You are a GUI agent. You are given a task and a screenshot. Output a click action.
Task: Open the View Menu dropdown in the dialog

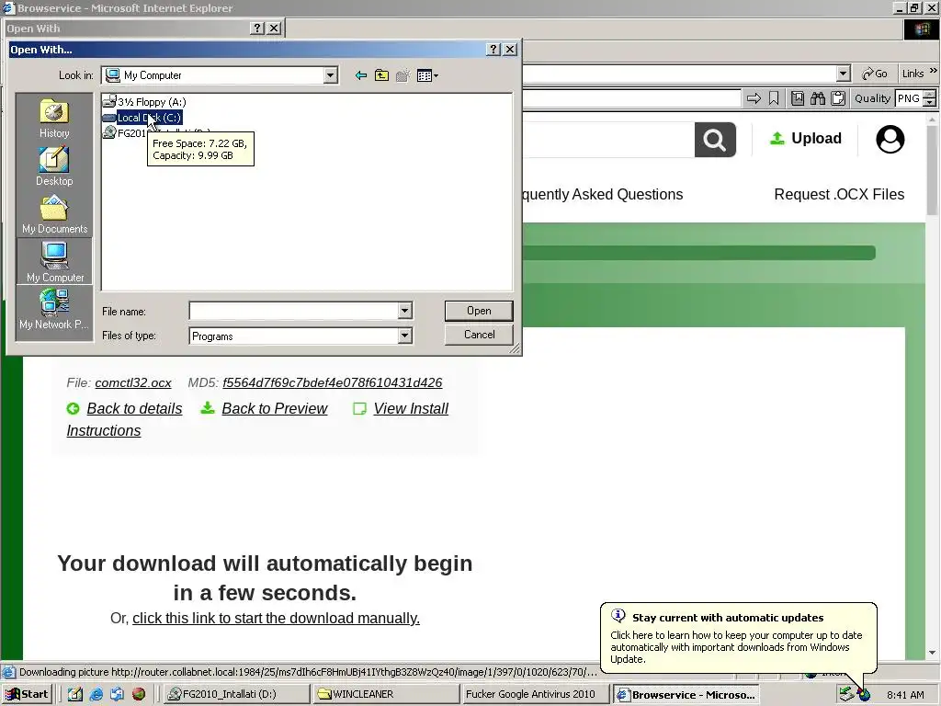[427, 75]
